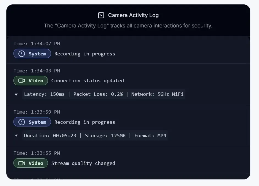Image resolution: width=259 pixels, height=186 pixels.
Task: Click the terminal icon beside Camera Activity Log
Action: [x=101, y=15]
